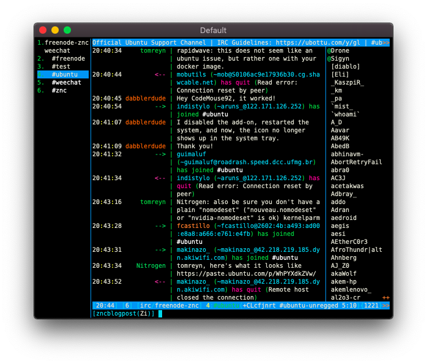Click the orange >> arrows in the title bar
The width and height of the screenshot is (427, 364).
pos(385,42)
